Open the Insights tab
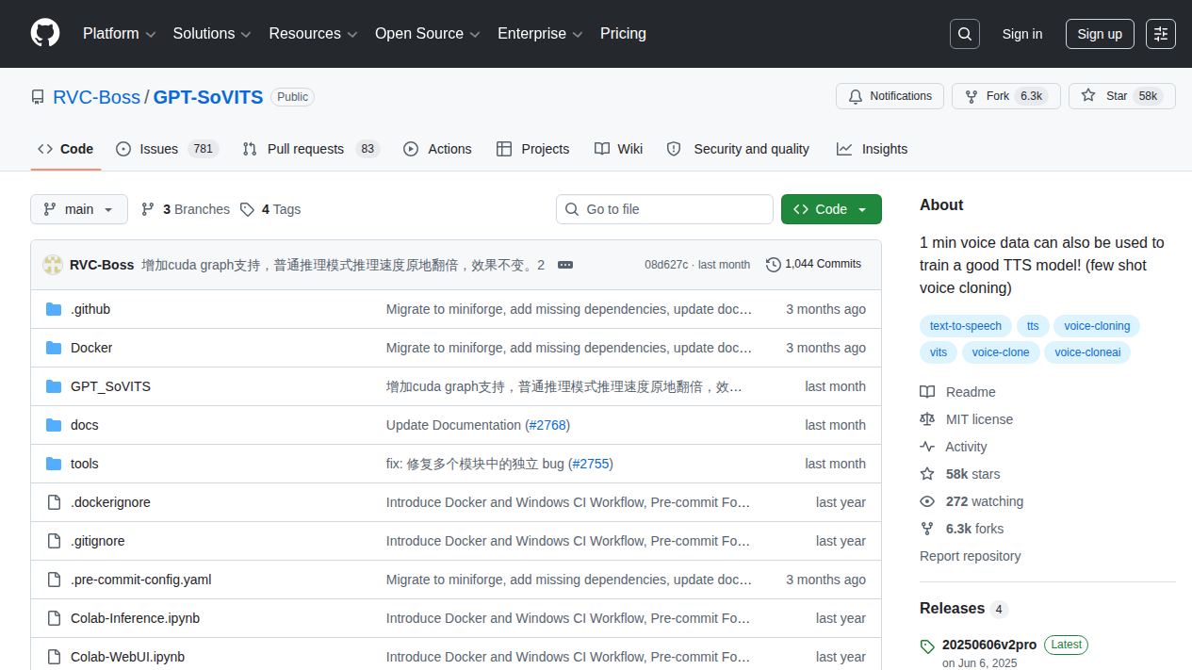The image size is (1192, 670). click(872, 149)
